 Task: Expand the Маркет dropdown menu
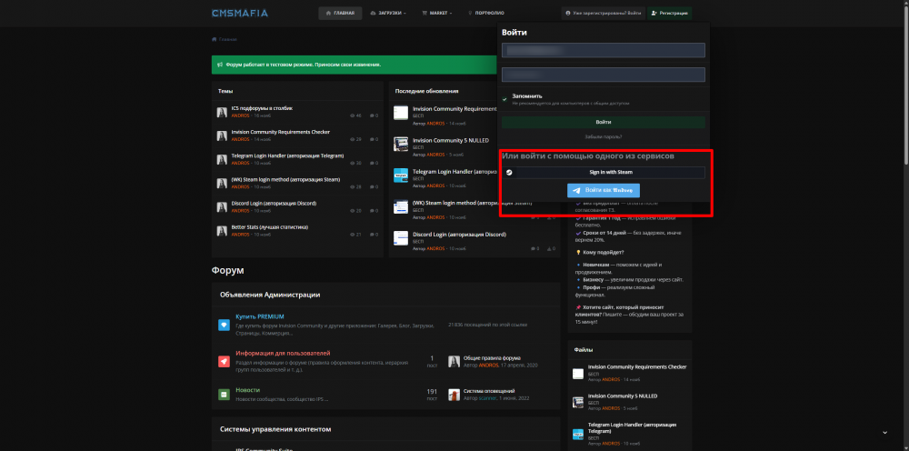tap(436, 13)
